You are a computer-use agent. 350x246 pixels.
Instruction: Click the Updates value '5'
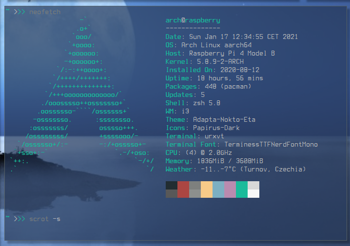click(203, 95)
